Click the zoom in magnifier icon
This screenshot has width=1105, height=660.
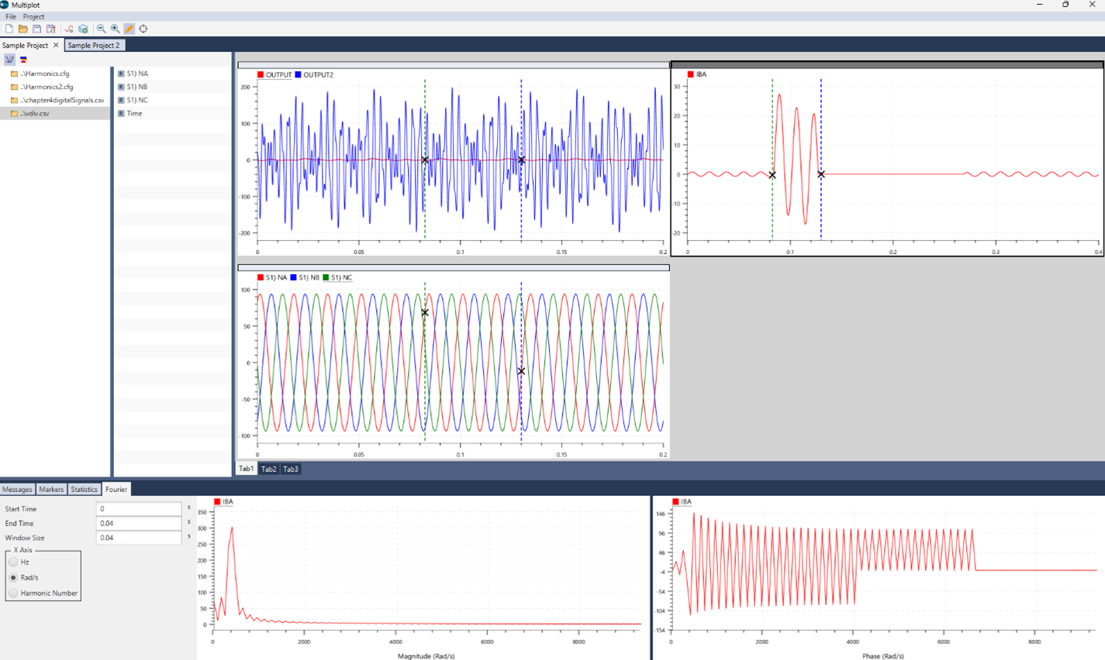click(115, 29)
